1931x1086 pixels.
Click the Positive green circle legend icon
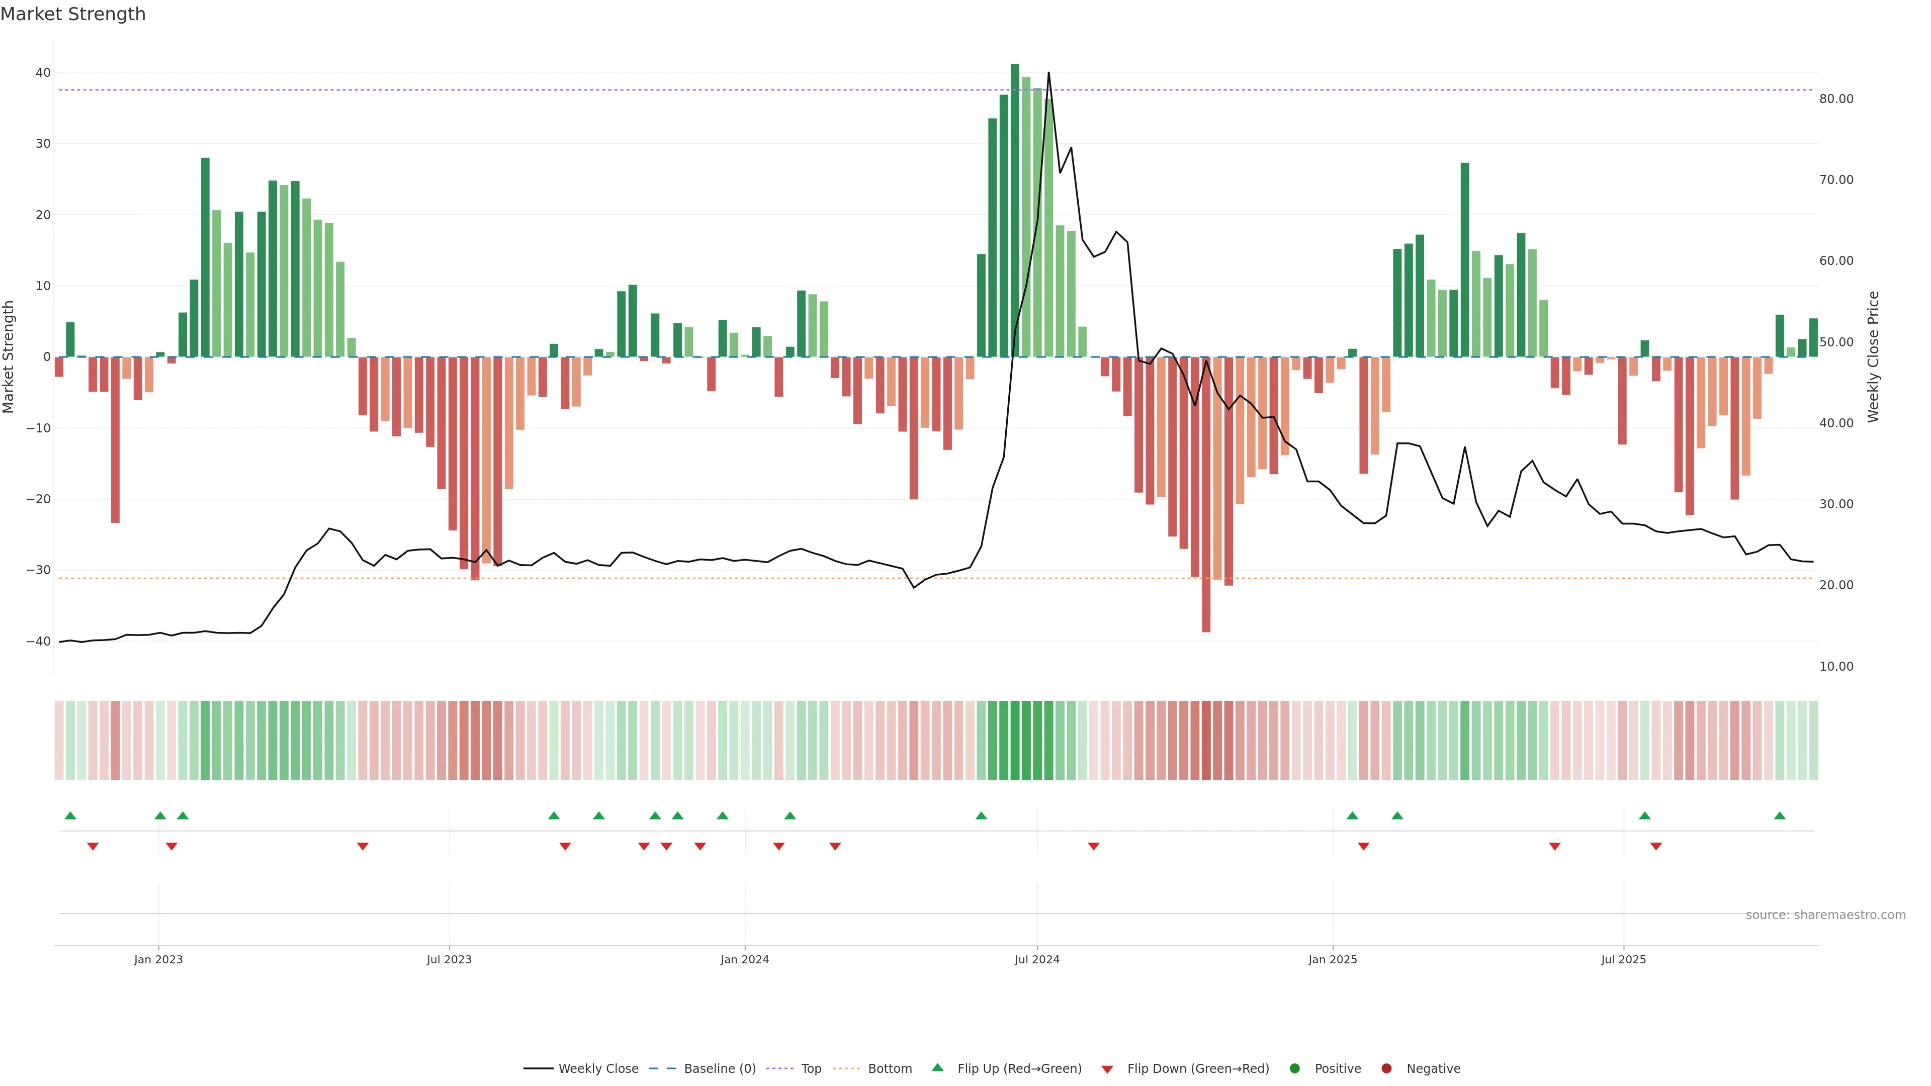1294,1069
